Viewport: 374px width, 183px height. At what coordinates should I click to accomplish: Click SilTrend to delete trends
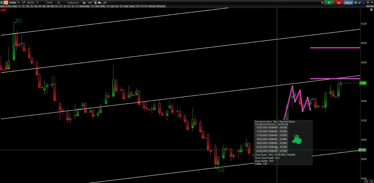[x=152, y=6]
